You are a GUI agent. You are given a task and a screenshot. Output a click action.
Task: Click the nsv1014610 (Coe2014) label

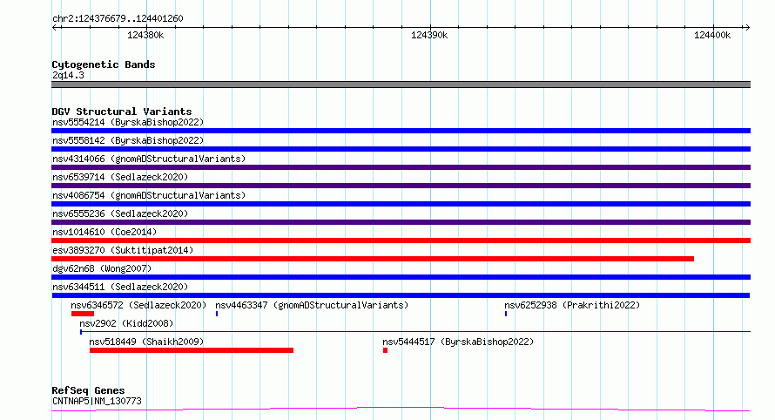point(104,232)
